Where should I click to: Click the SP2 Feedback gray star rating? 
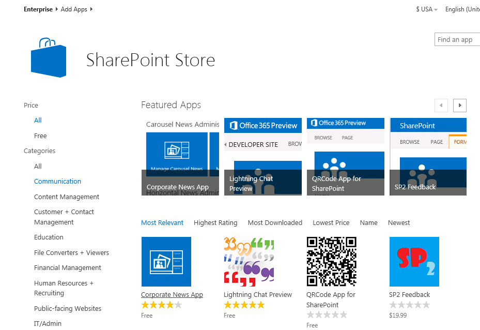pyautogui.click(x=410, y=305)
